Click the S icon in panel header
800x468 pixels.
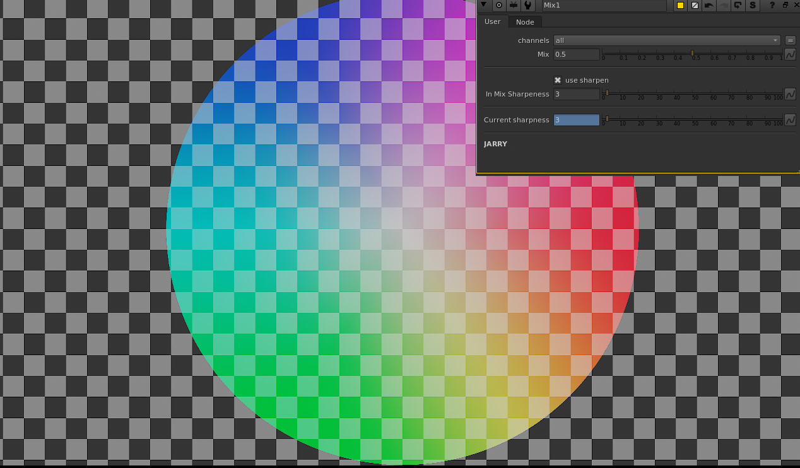click(x=752, y=5)
